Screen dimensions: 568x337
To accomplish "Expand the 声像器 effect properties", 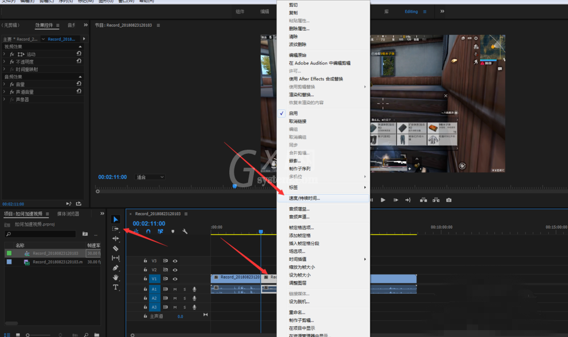I will pyautogui.click(x=5, y=99).
